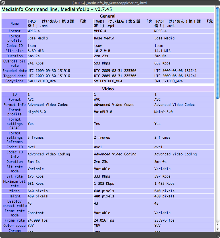Select the General Duration 5mn 2s value
The height and width of the screenshot is (238, 220).
click(34, 56)
